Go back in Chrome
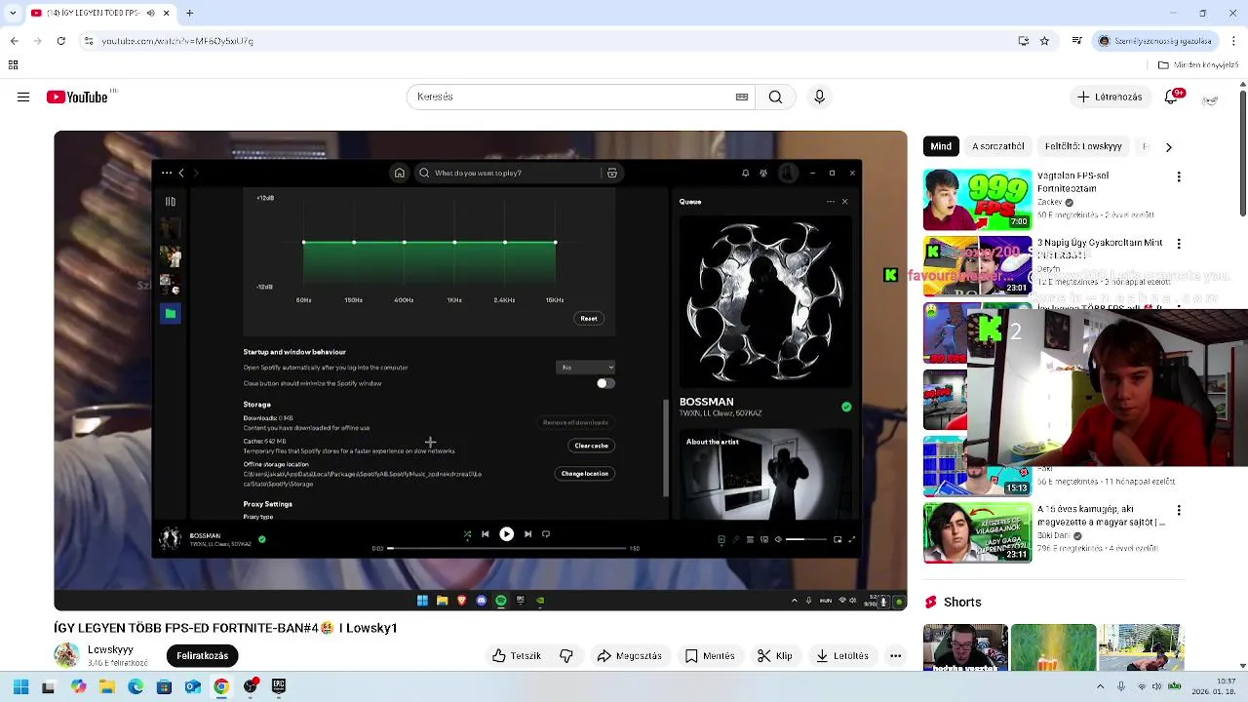1248x702 pixels. (x=14, y=41)
